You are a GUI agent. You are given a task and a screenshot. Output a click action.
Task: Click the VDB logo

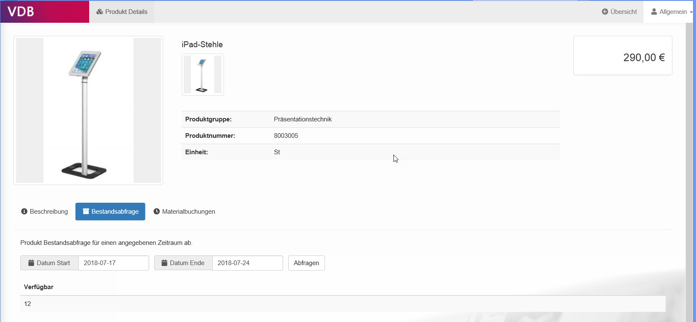click(21, 11)
